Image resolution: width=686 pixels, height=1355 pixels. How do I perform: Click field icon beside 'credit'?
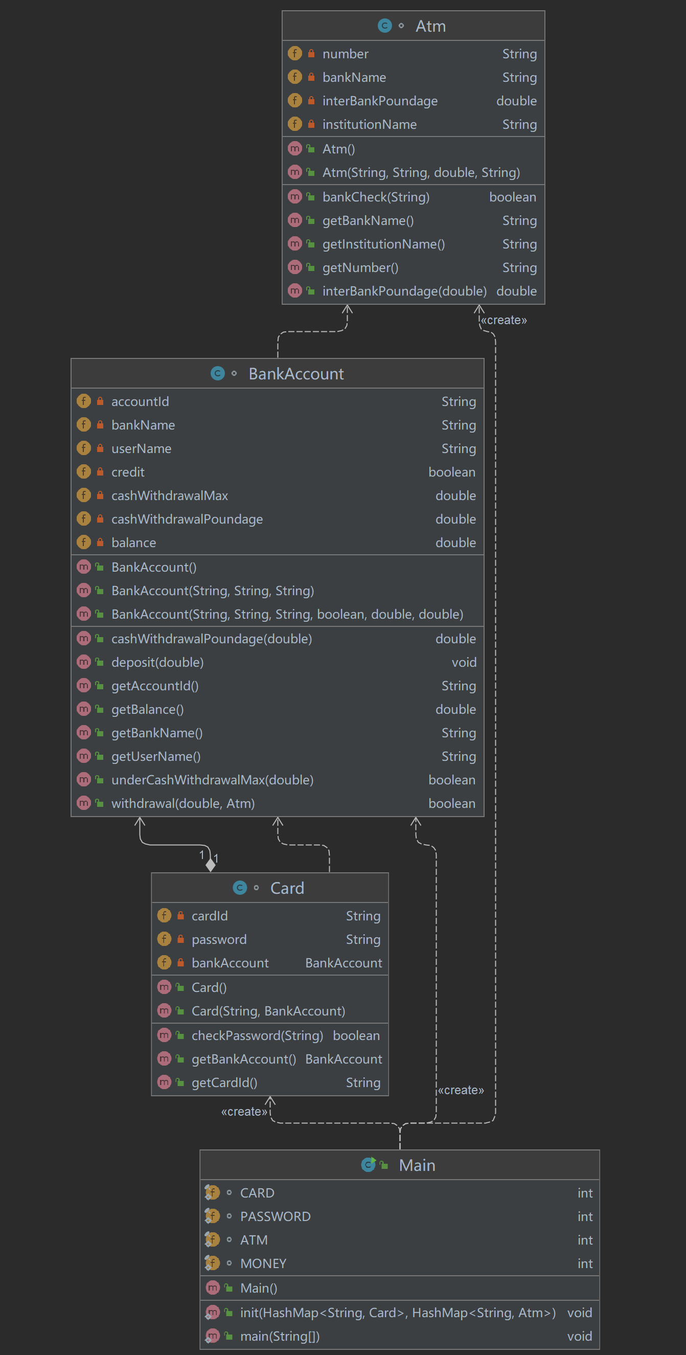(x=84, y=472)
